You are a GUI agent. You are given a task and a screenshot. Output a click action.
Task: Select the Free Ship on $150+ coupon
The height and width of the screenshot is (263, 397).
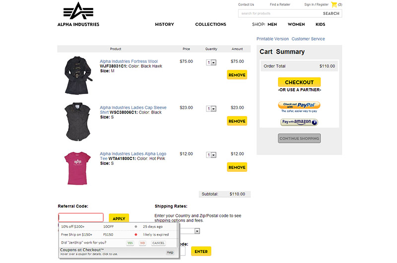[76, 235]
